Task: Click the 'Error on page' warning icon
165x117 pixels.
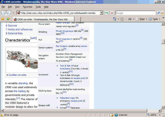Action: coord(2,115)
